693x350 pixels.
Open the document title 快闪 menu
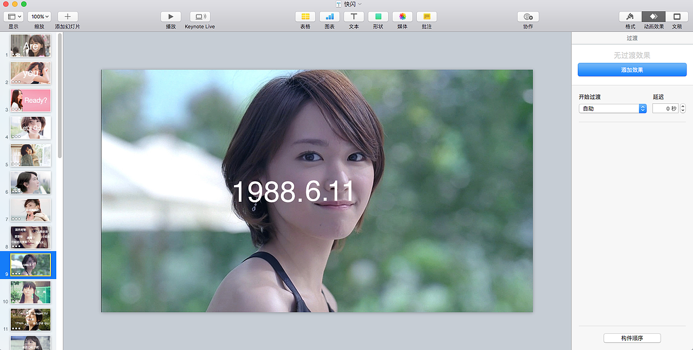coord(349,4)
